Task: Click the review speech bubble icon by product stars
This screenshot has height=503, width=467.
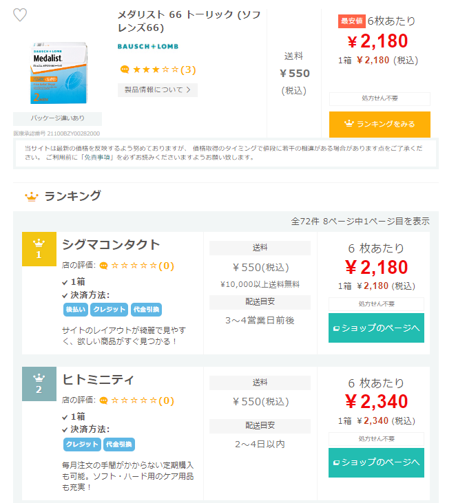Action: click(x=125, y=69)
